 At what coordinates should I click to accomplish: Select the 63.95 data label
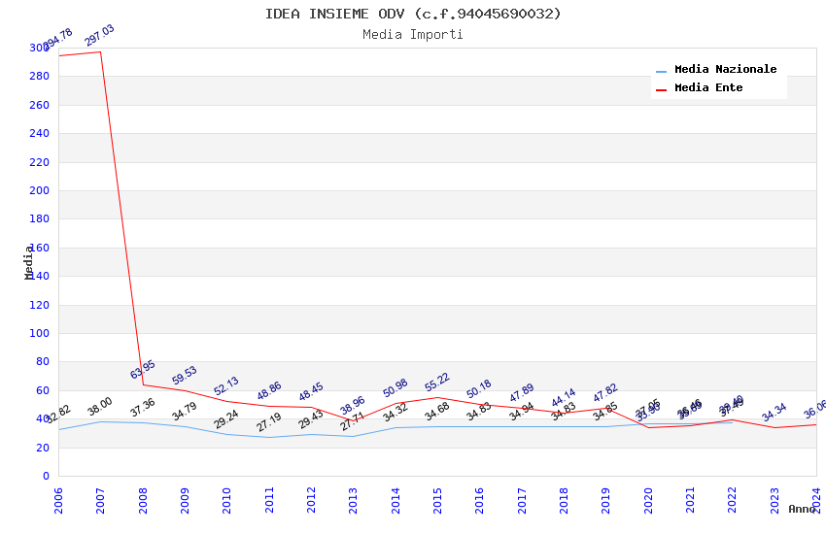tap(142, 369)
